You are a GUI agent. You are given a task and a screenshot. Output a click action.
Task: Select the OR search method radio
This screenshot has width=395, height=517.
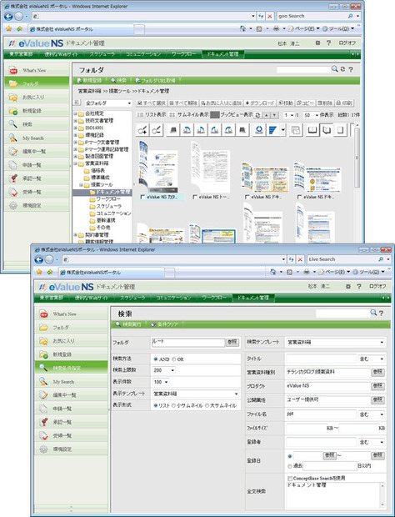click(174, 359)
